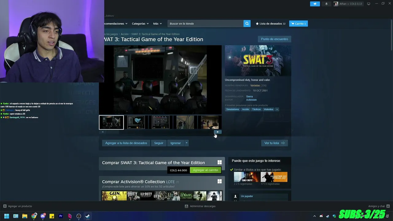Viewport: 393px width, 221px height.
Task: Select the fifth screenshot thumbnail
Action: pos(210,122)
